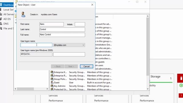
Task: Open the left-most Performance link on the dashboard
Action: tap(56, 100)
